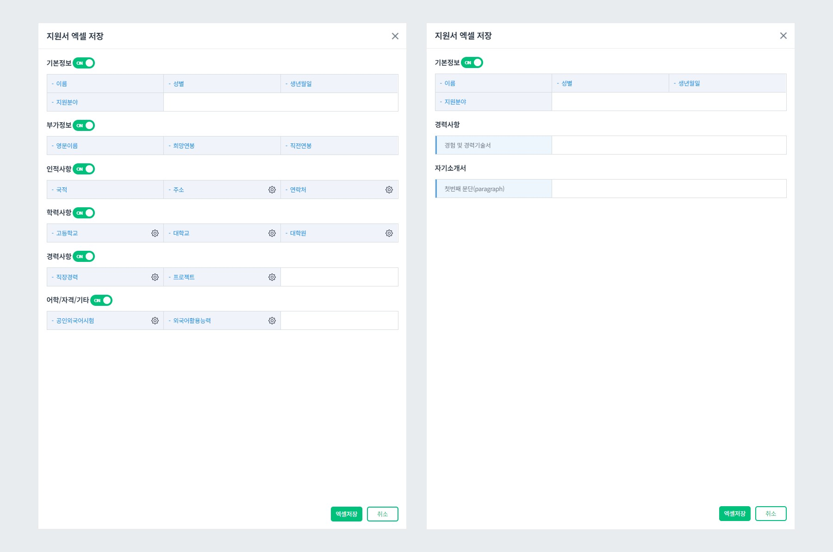Select 성별 field in right dialog
The width and height of the screenshot is (833, 552).
(610, 83)
